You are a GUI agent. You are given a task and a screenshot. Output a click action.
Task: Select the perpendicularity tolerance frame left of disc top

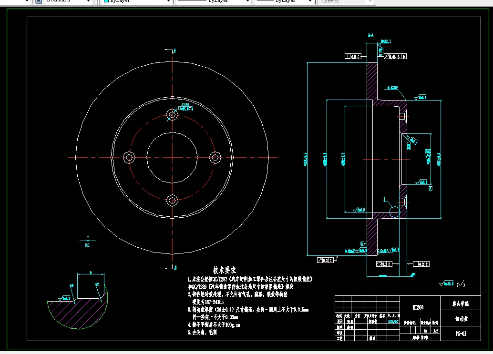coord(353,56)
